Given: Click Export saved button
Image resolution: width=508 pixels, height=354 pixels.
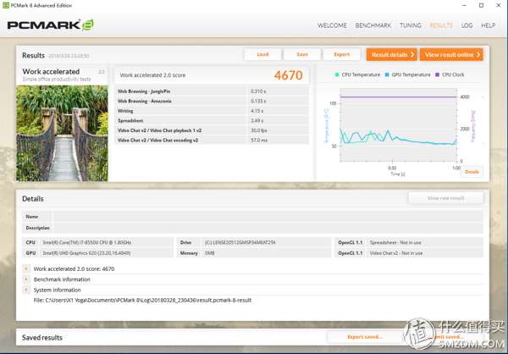Looking at the screenshot, I should point(365,337).
